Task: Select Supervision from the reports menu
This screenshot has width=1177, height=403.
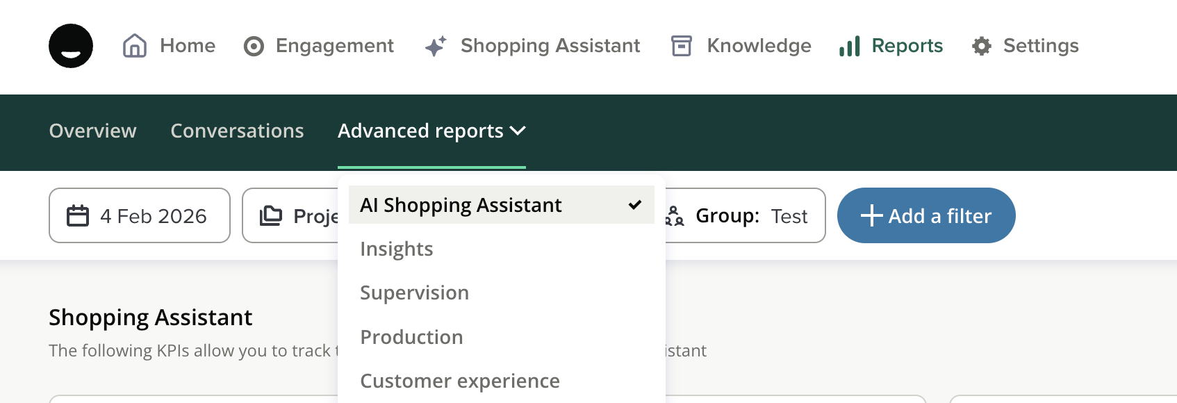Action: [x=415, y=293]
